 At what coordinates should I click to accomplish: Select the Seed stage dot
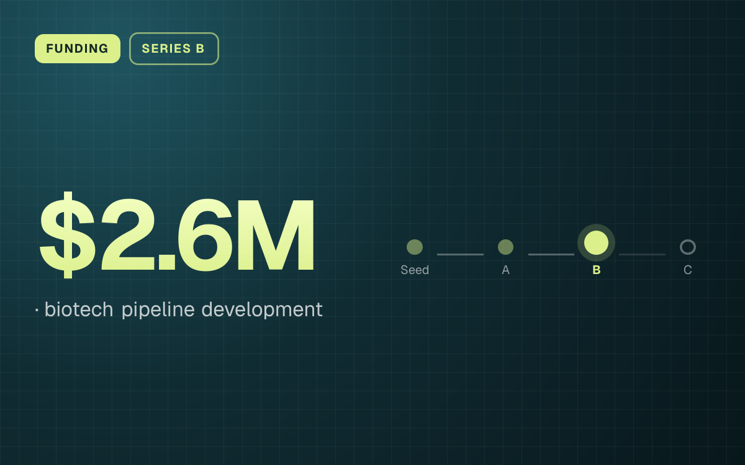point(415,247)
